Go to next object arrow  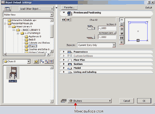click(68, 20)
